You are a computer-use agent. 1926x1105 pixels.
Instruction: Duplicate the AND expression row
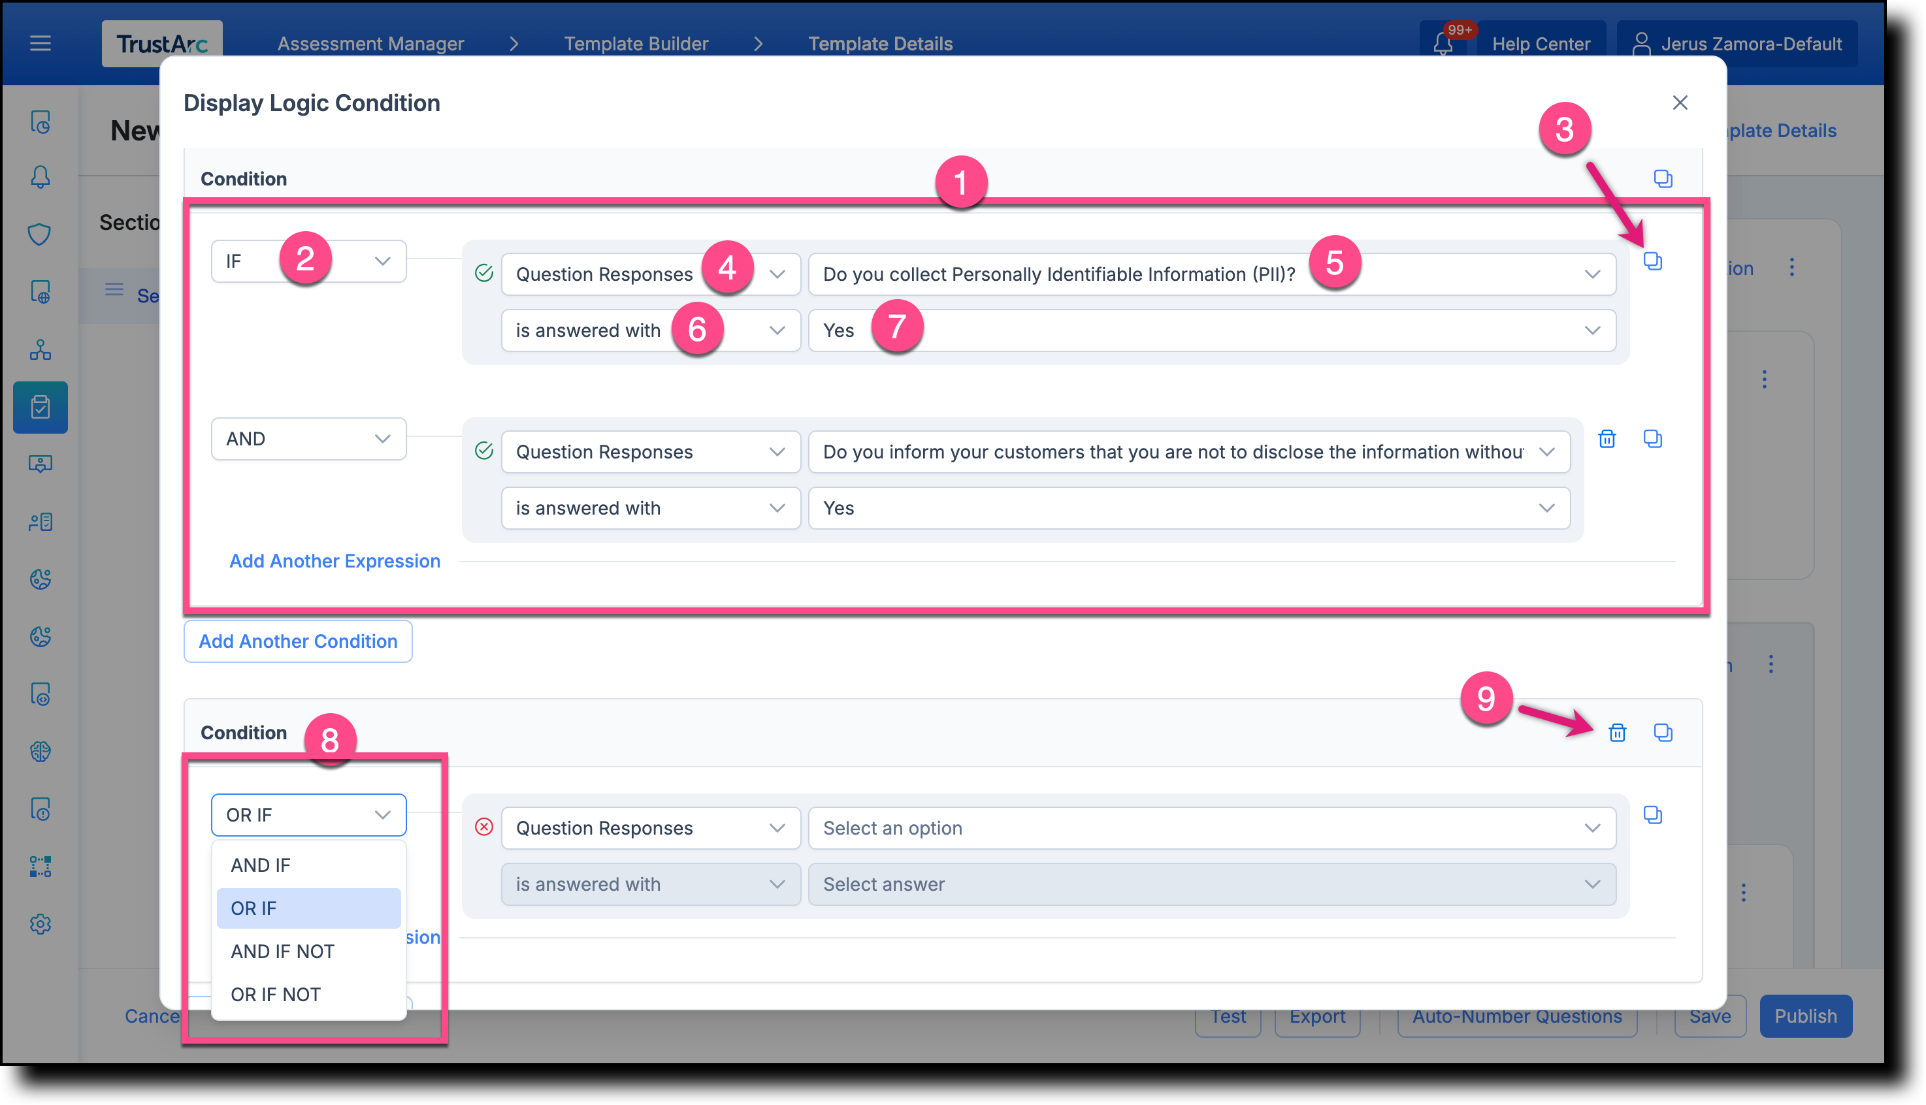point(1652,439)
